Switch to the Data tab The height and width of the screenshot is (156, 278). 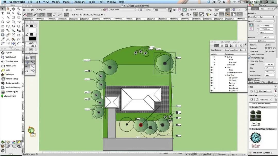point(262,9)
